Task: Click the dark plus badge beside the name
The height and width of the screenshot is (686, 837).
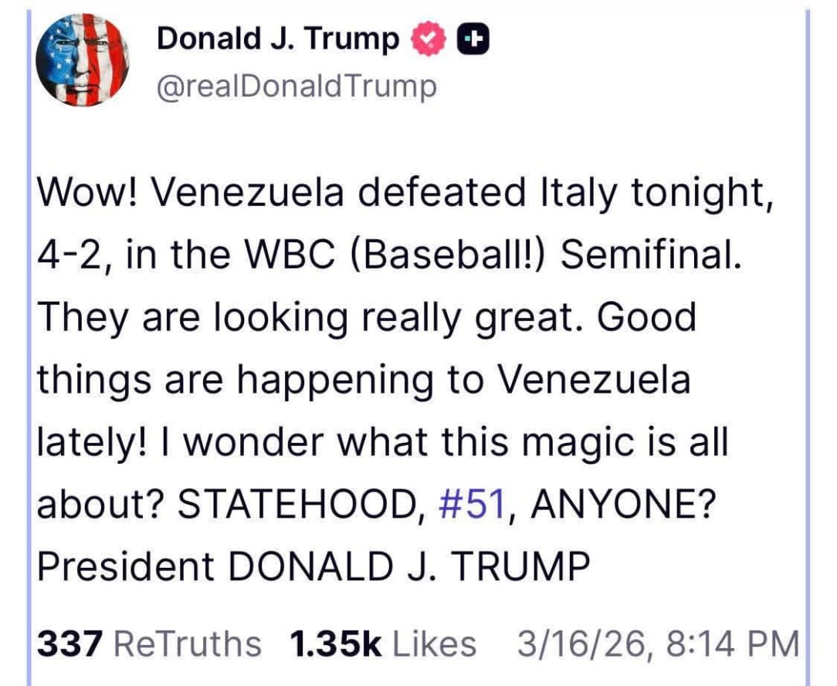Action: (x=473, y=39)
